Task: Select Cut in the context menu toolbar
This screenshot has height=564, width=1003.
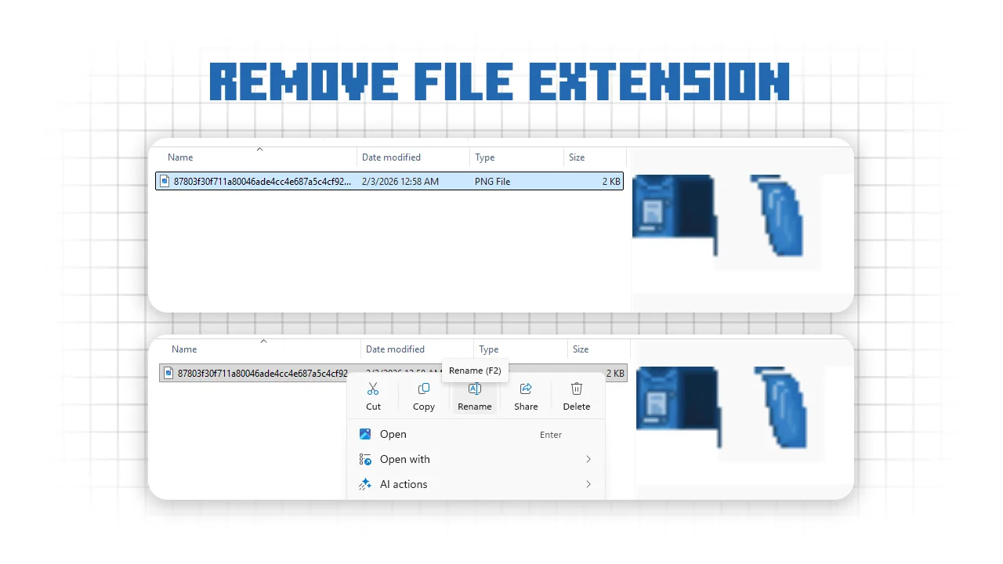Action: [x=373, y=396]
